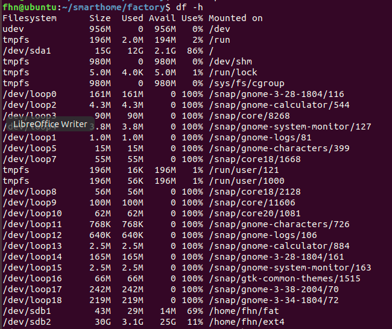The width and height of the screenshot is (392, 329).
Task: Click the 'LibreOffice Writer' tooltip label
Action: click(50, 124)
